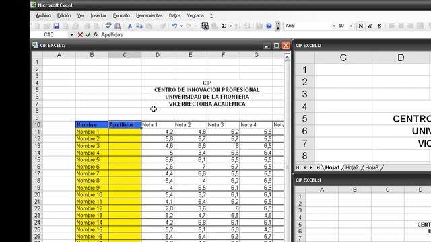Undo the last action arrow
This screenshot has height=242, width=431.
pyautogui.click(x=174, y=26)
